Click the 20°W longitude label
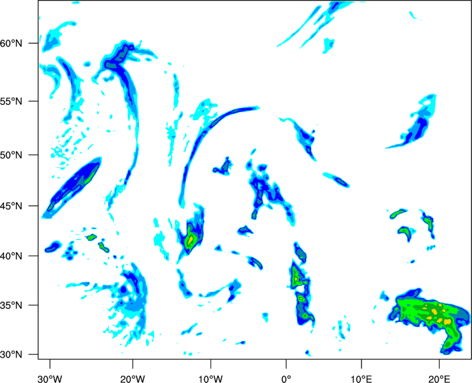Viewport: 472px width, 383px height. pos(132,379)
